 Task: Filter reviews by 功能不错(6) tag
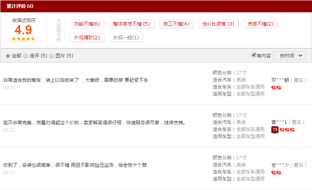87,24
